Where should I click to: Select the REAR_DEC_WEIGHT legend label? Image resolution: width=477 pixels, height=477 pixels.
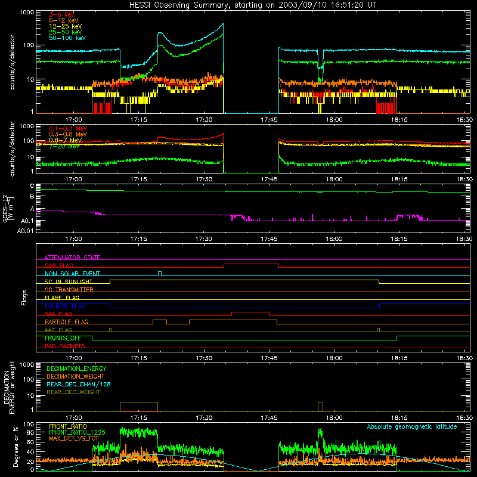73,392
